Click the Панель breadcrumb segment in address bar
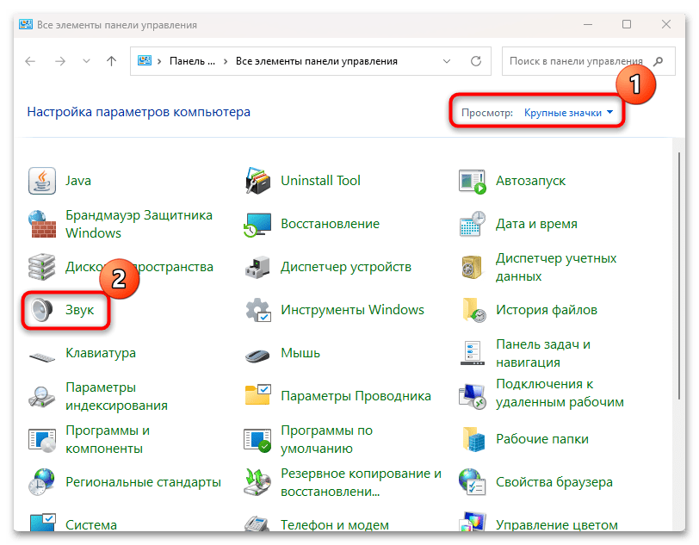This screenshot has height=545, width=699. [192, 61]
